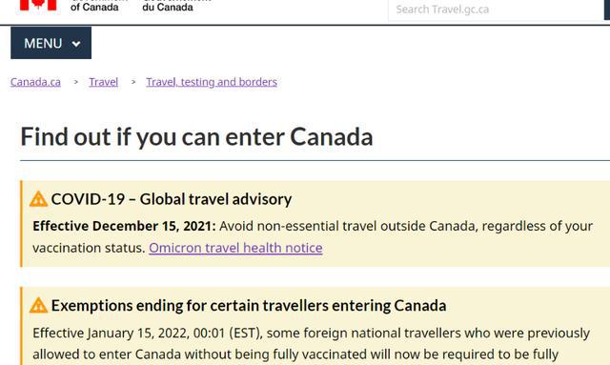Screen dimensions: 610x365
Task: Click the Exemptions ending warning triangle icon
Action: point(38,306)
